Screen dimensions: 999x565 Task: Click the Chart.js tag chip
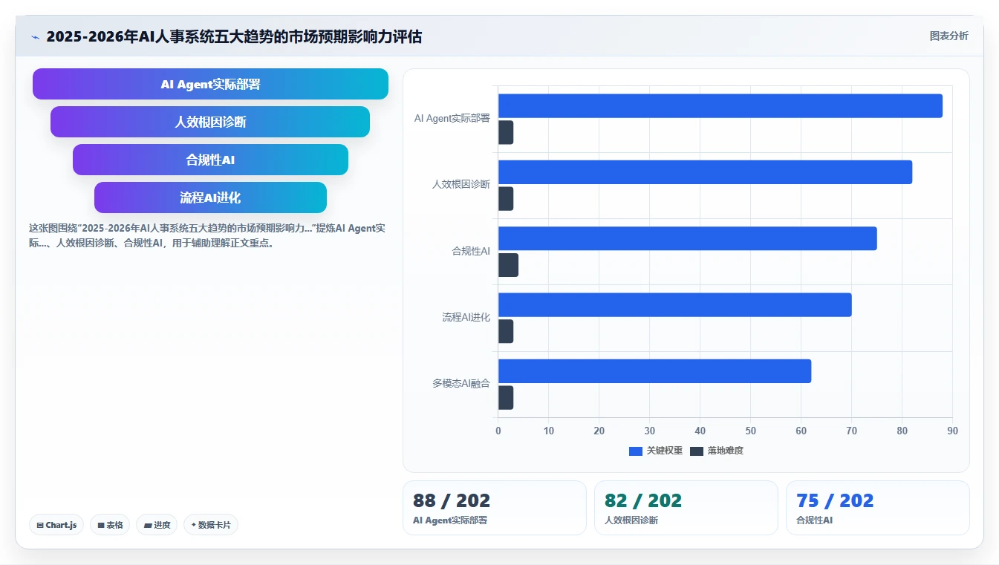tap(56, 525)
